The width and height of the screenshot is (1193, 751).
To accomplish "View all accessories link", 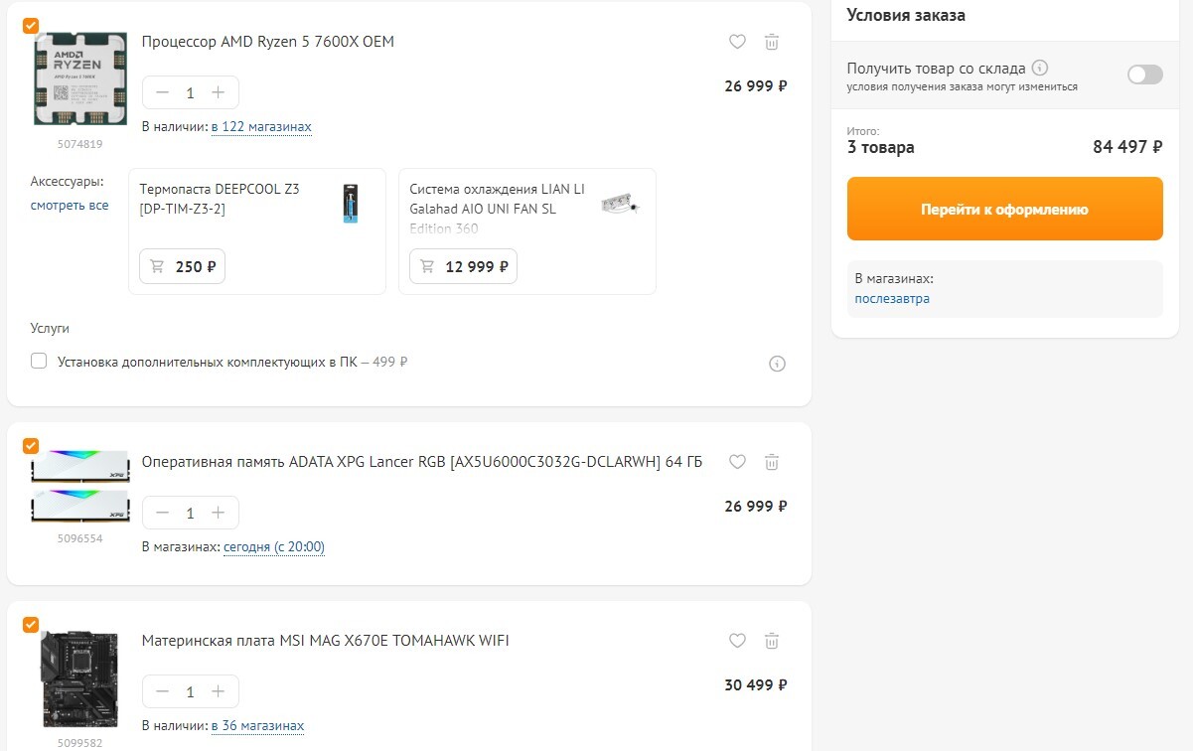I will point(70,206).
